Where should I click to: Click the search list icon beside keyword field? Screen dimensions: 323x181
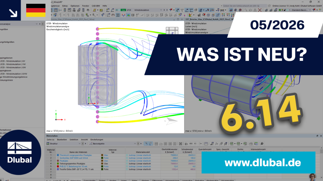point(269,6)
